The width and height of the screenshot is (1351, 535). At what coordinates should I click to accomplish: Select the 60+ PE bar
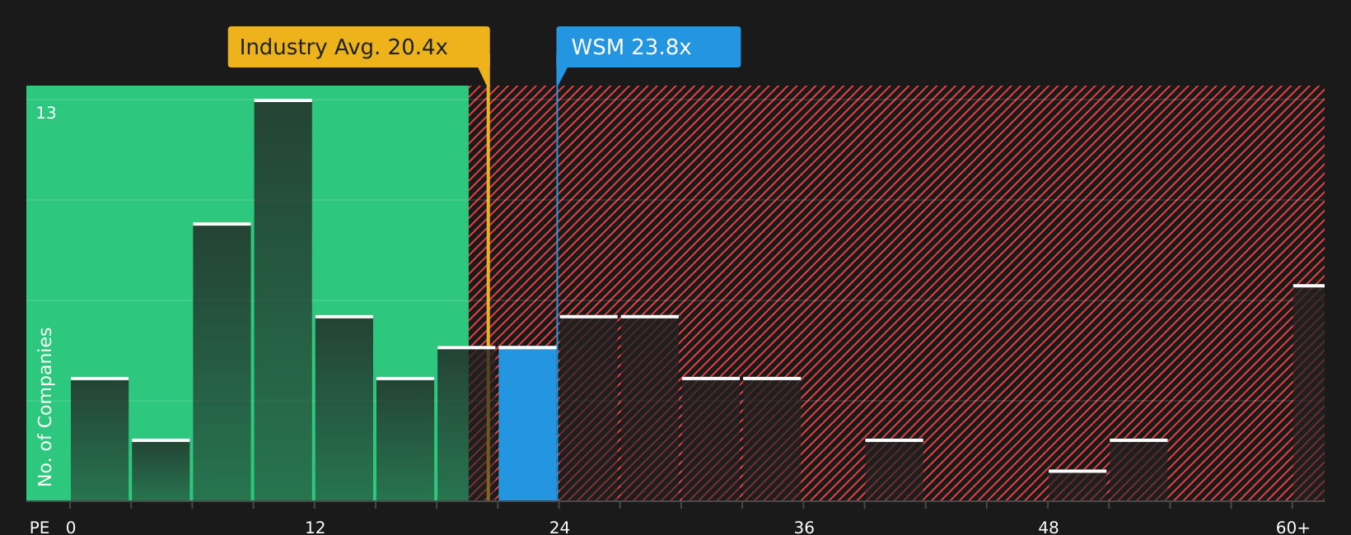(x=1309, y=393)
